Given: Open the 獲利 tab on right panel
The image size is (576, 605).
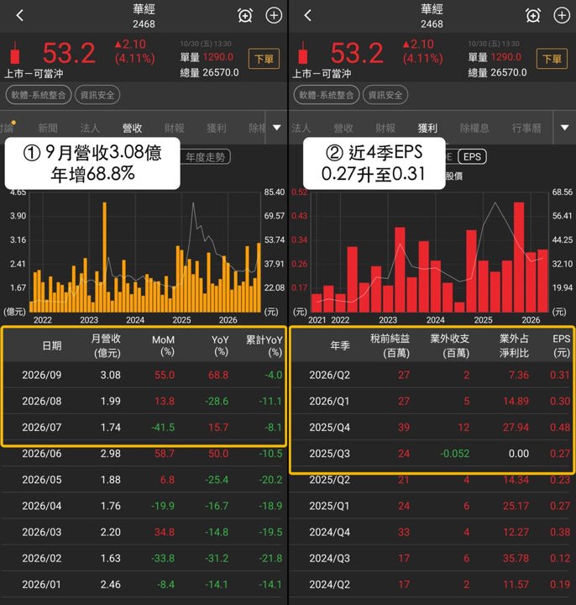Looking at the screenshot, I should (427, 128).
